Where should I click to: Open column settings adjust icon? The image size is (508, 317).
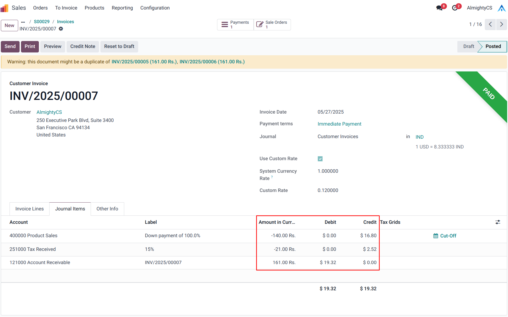[498, 222]
